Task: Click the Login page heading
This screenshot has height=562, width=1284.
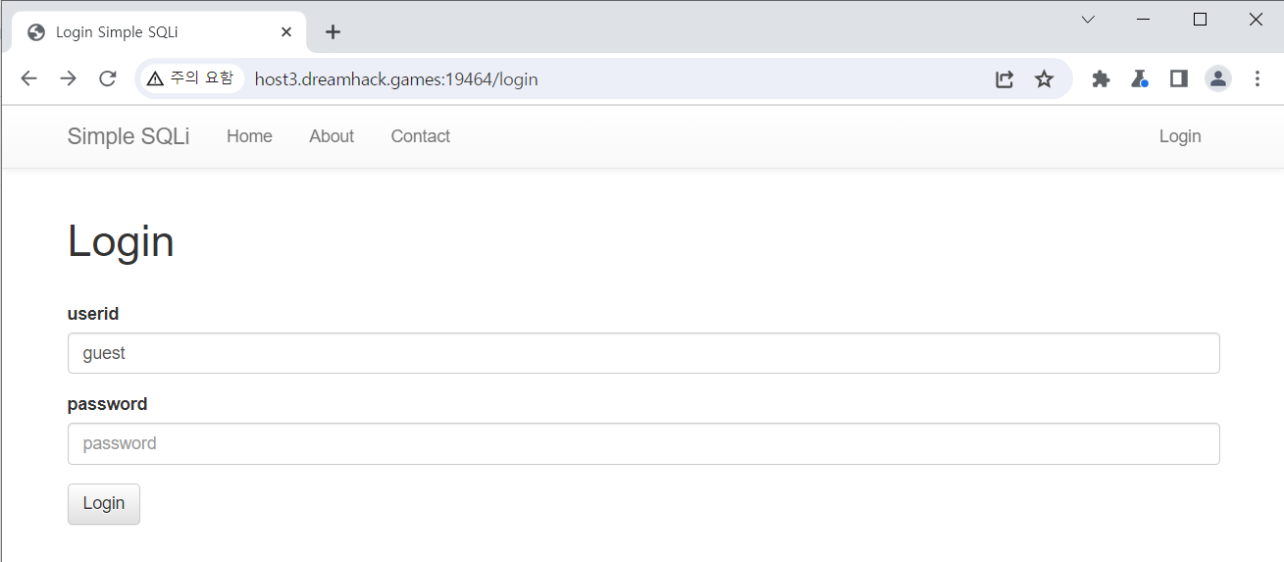Action: pyautogui.click(x=121, y=241)
